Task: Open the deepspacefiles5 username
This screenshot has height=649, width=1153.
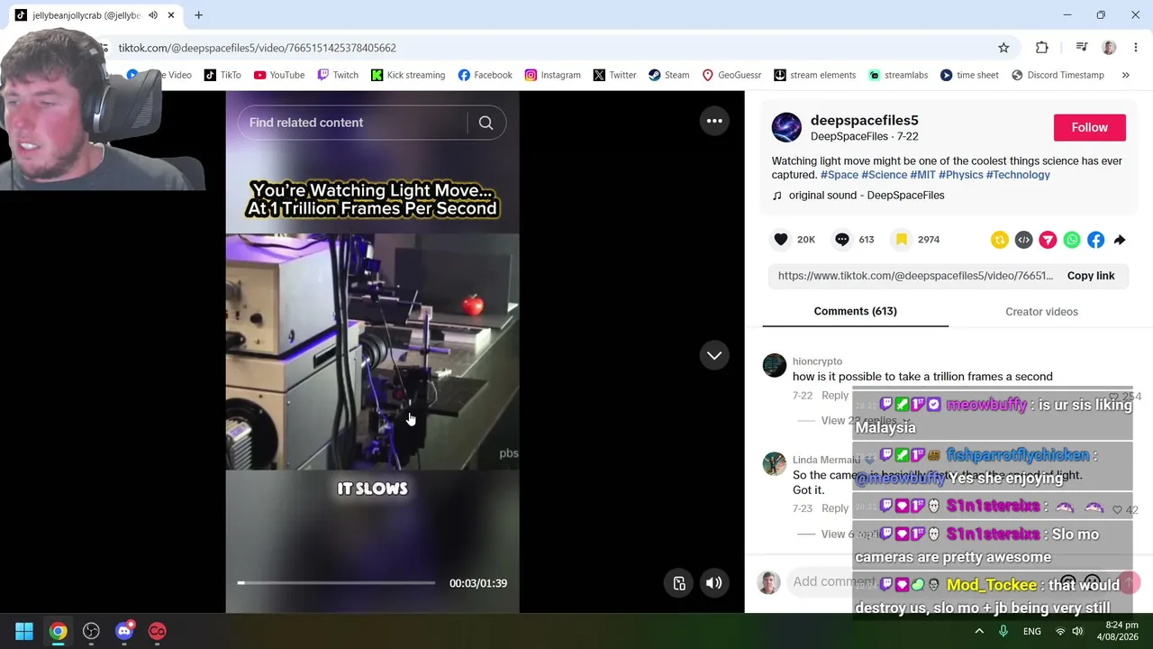Action: click(x=865, y=120)
